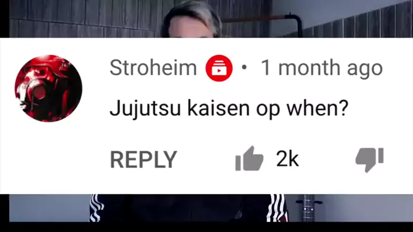Open Stroheim's gas mask profile avatar

[48, 88]
